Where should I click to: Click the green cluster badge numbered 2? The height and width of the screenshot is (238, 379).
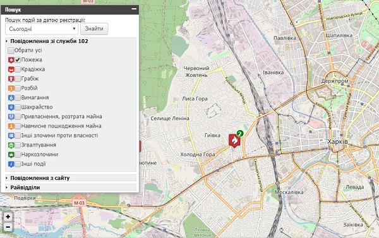pyautogui.click(x=240, y=133)
